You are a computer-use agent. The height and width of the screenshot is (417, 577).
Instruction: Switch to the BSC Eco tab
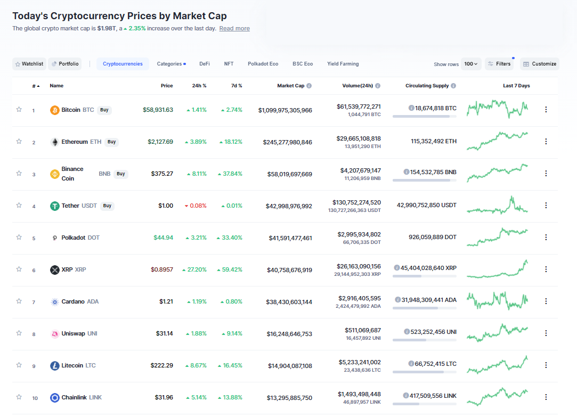[303, 64]
